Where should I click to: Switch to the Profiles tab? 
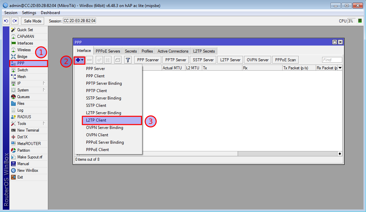point(147,51)
